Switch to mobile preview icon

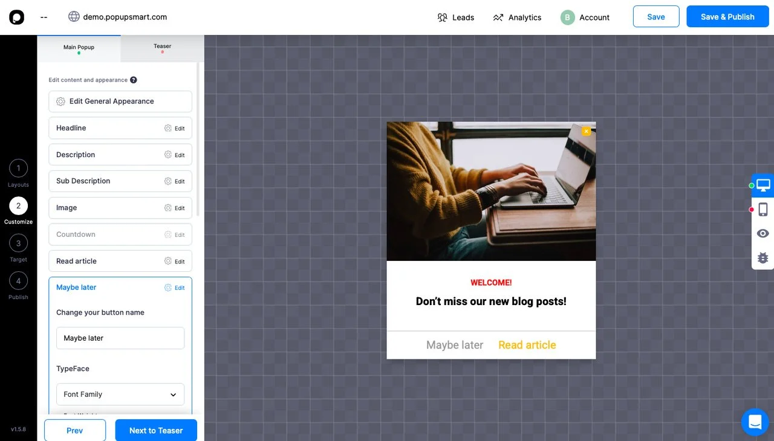pyautogui.click(x=763, y=210)
